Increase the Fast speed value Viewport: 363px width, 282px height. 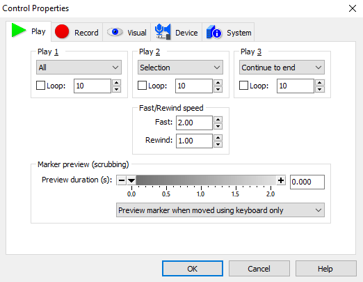tap(218, 119)
